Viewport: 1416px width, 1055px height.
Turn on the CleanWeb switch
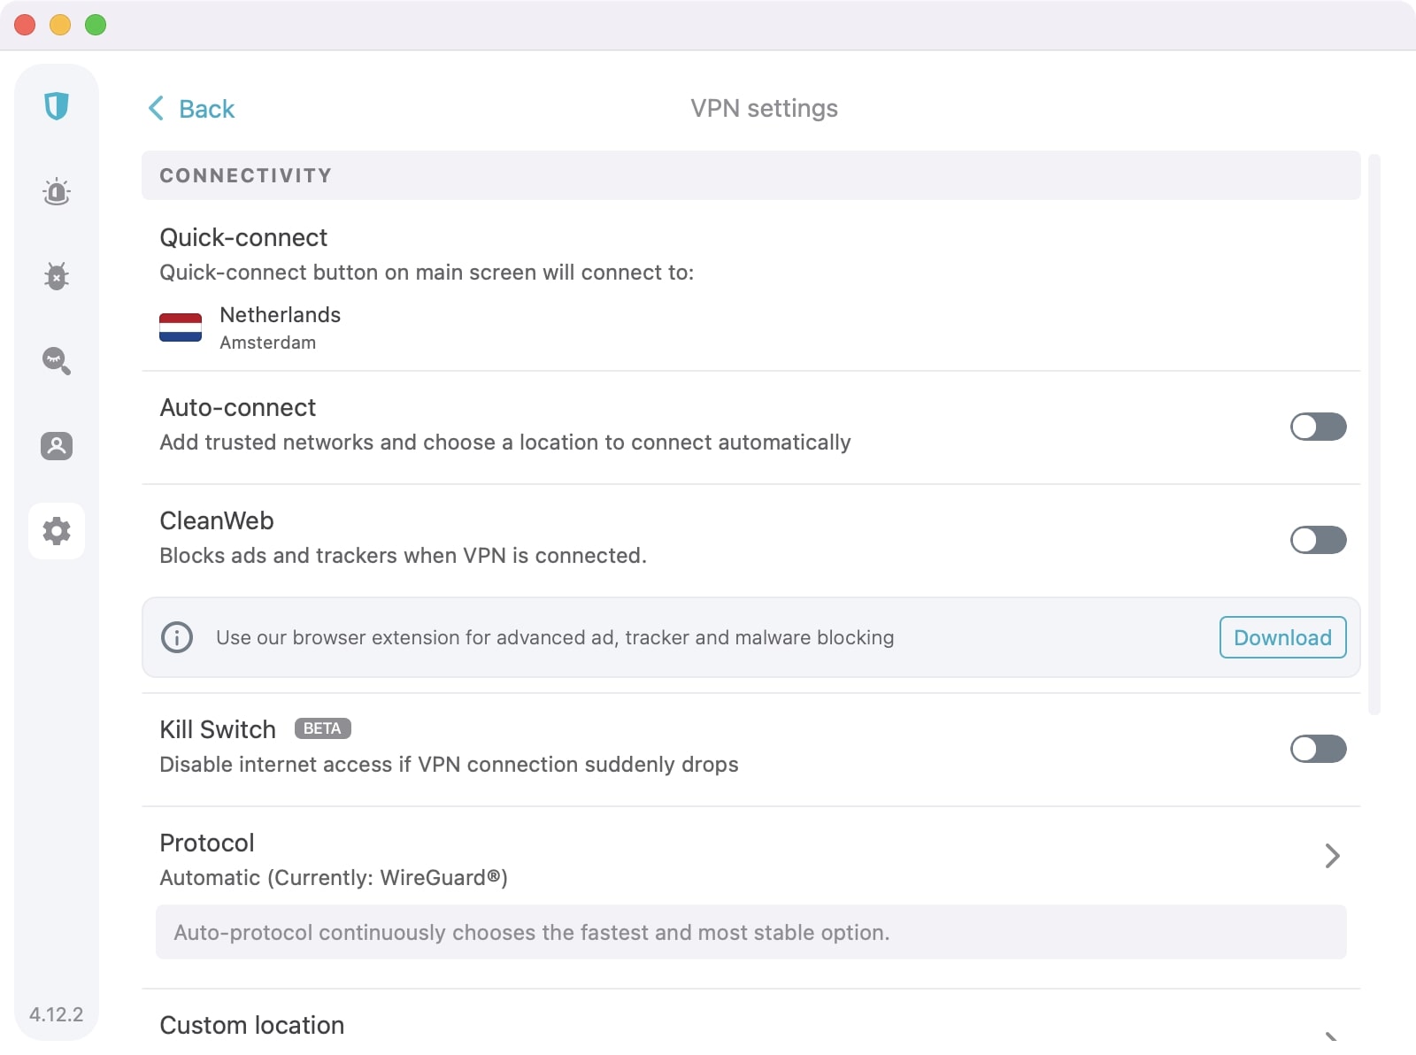pos(1318,540)
